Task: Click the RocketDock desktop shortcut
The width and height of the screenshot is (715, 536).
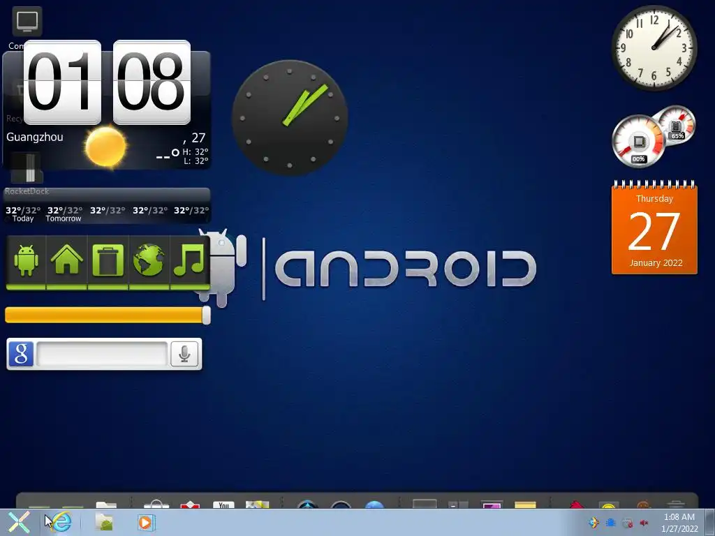Action: [27, 175]
